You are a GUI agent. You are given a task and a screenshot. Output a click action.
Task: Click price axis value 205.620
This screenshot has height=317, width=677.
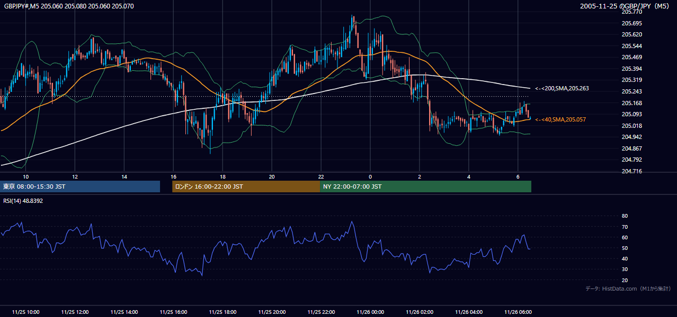pos(631,34)
